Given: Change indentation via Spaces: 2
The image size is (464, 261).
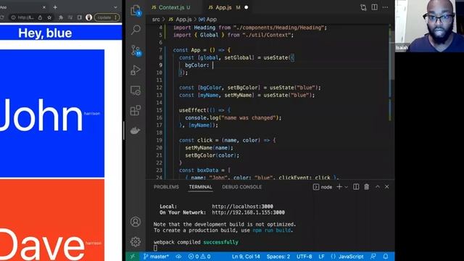Looking at the screenshot, I should tap(278, 257).
